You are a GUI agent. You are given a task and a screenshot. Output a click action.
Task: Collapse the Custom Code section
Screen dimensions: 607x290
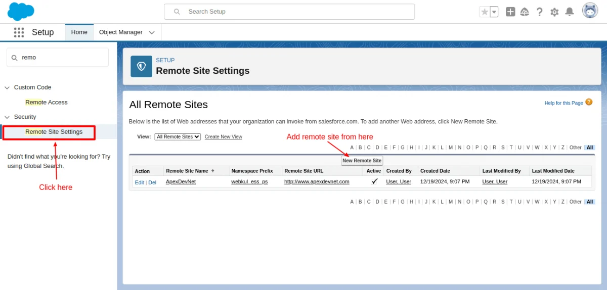point(7,87)
